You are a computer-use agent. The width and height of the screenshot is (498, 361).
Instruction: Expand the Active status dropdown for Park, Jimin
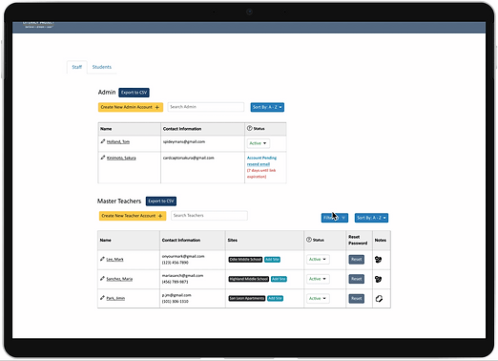[x=318, y=299]
